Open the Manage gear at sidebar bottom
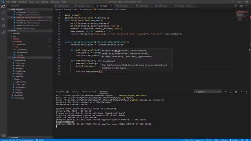 (x=3, y=135)
